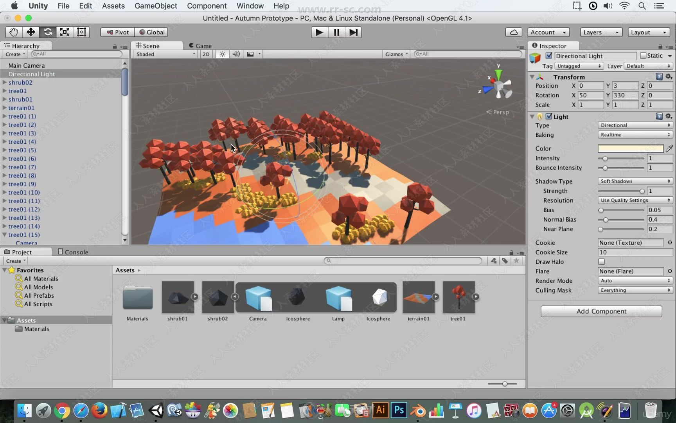Open the Render Mode dropdown
Screen dimensions: 676x423
click(x=635, y=280)
